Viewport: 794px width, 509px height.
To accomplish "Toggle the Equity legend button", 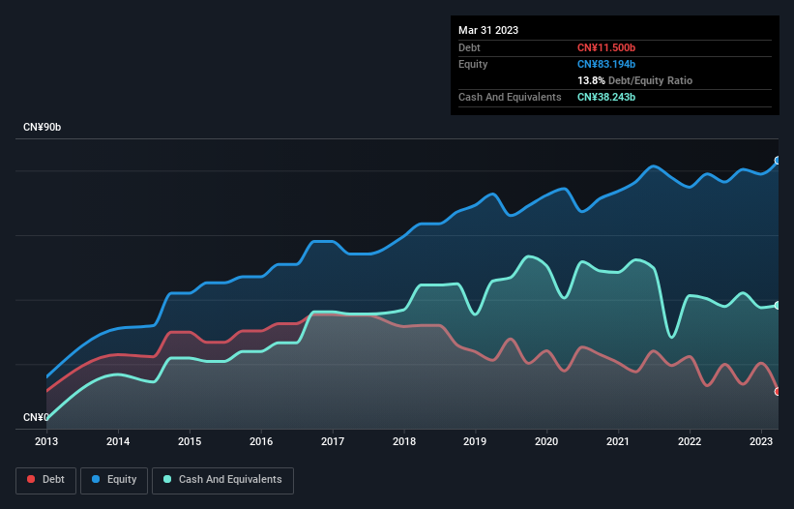I will pos(114,480).
